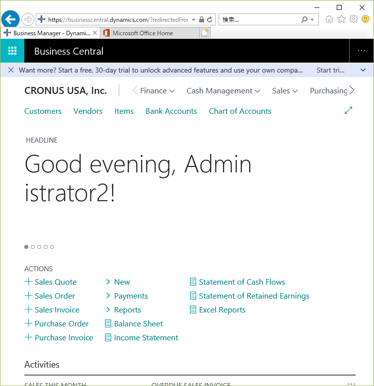Open Customers list
Screen dimensions: 374x386
(43, 111)
